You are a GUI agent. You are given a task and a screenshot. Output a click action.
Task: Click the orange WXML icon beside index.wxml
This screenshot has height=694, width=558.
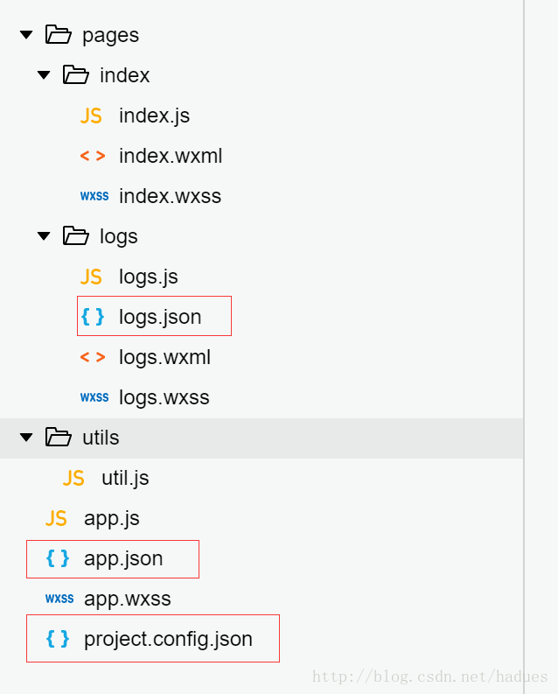[x=93, y=156]
